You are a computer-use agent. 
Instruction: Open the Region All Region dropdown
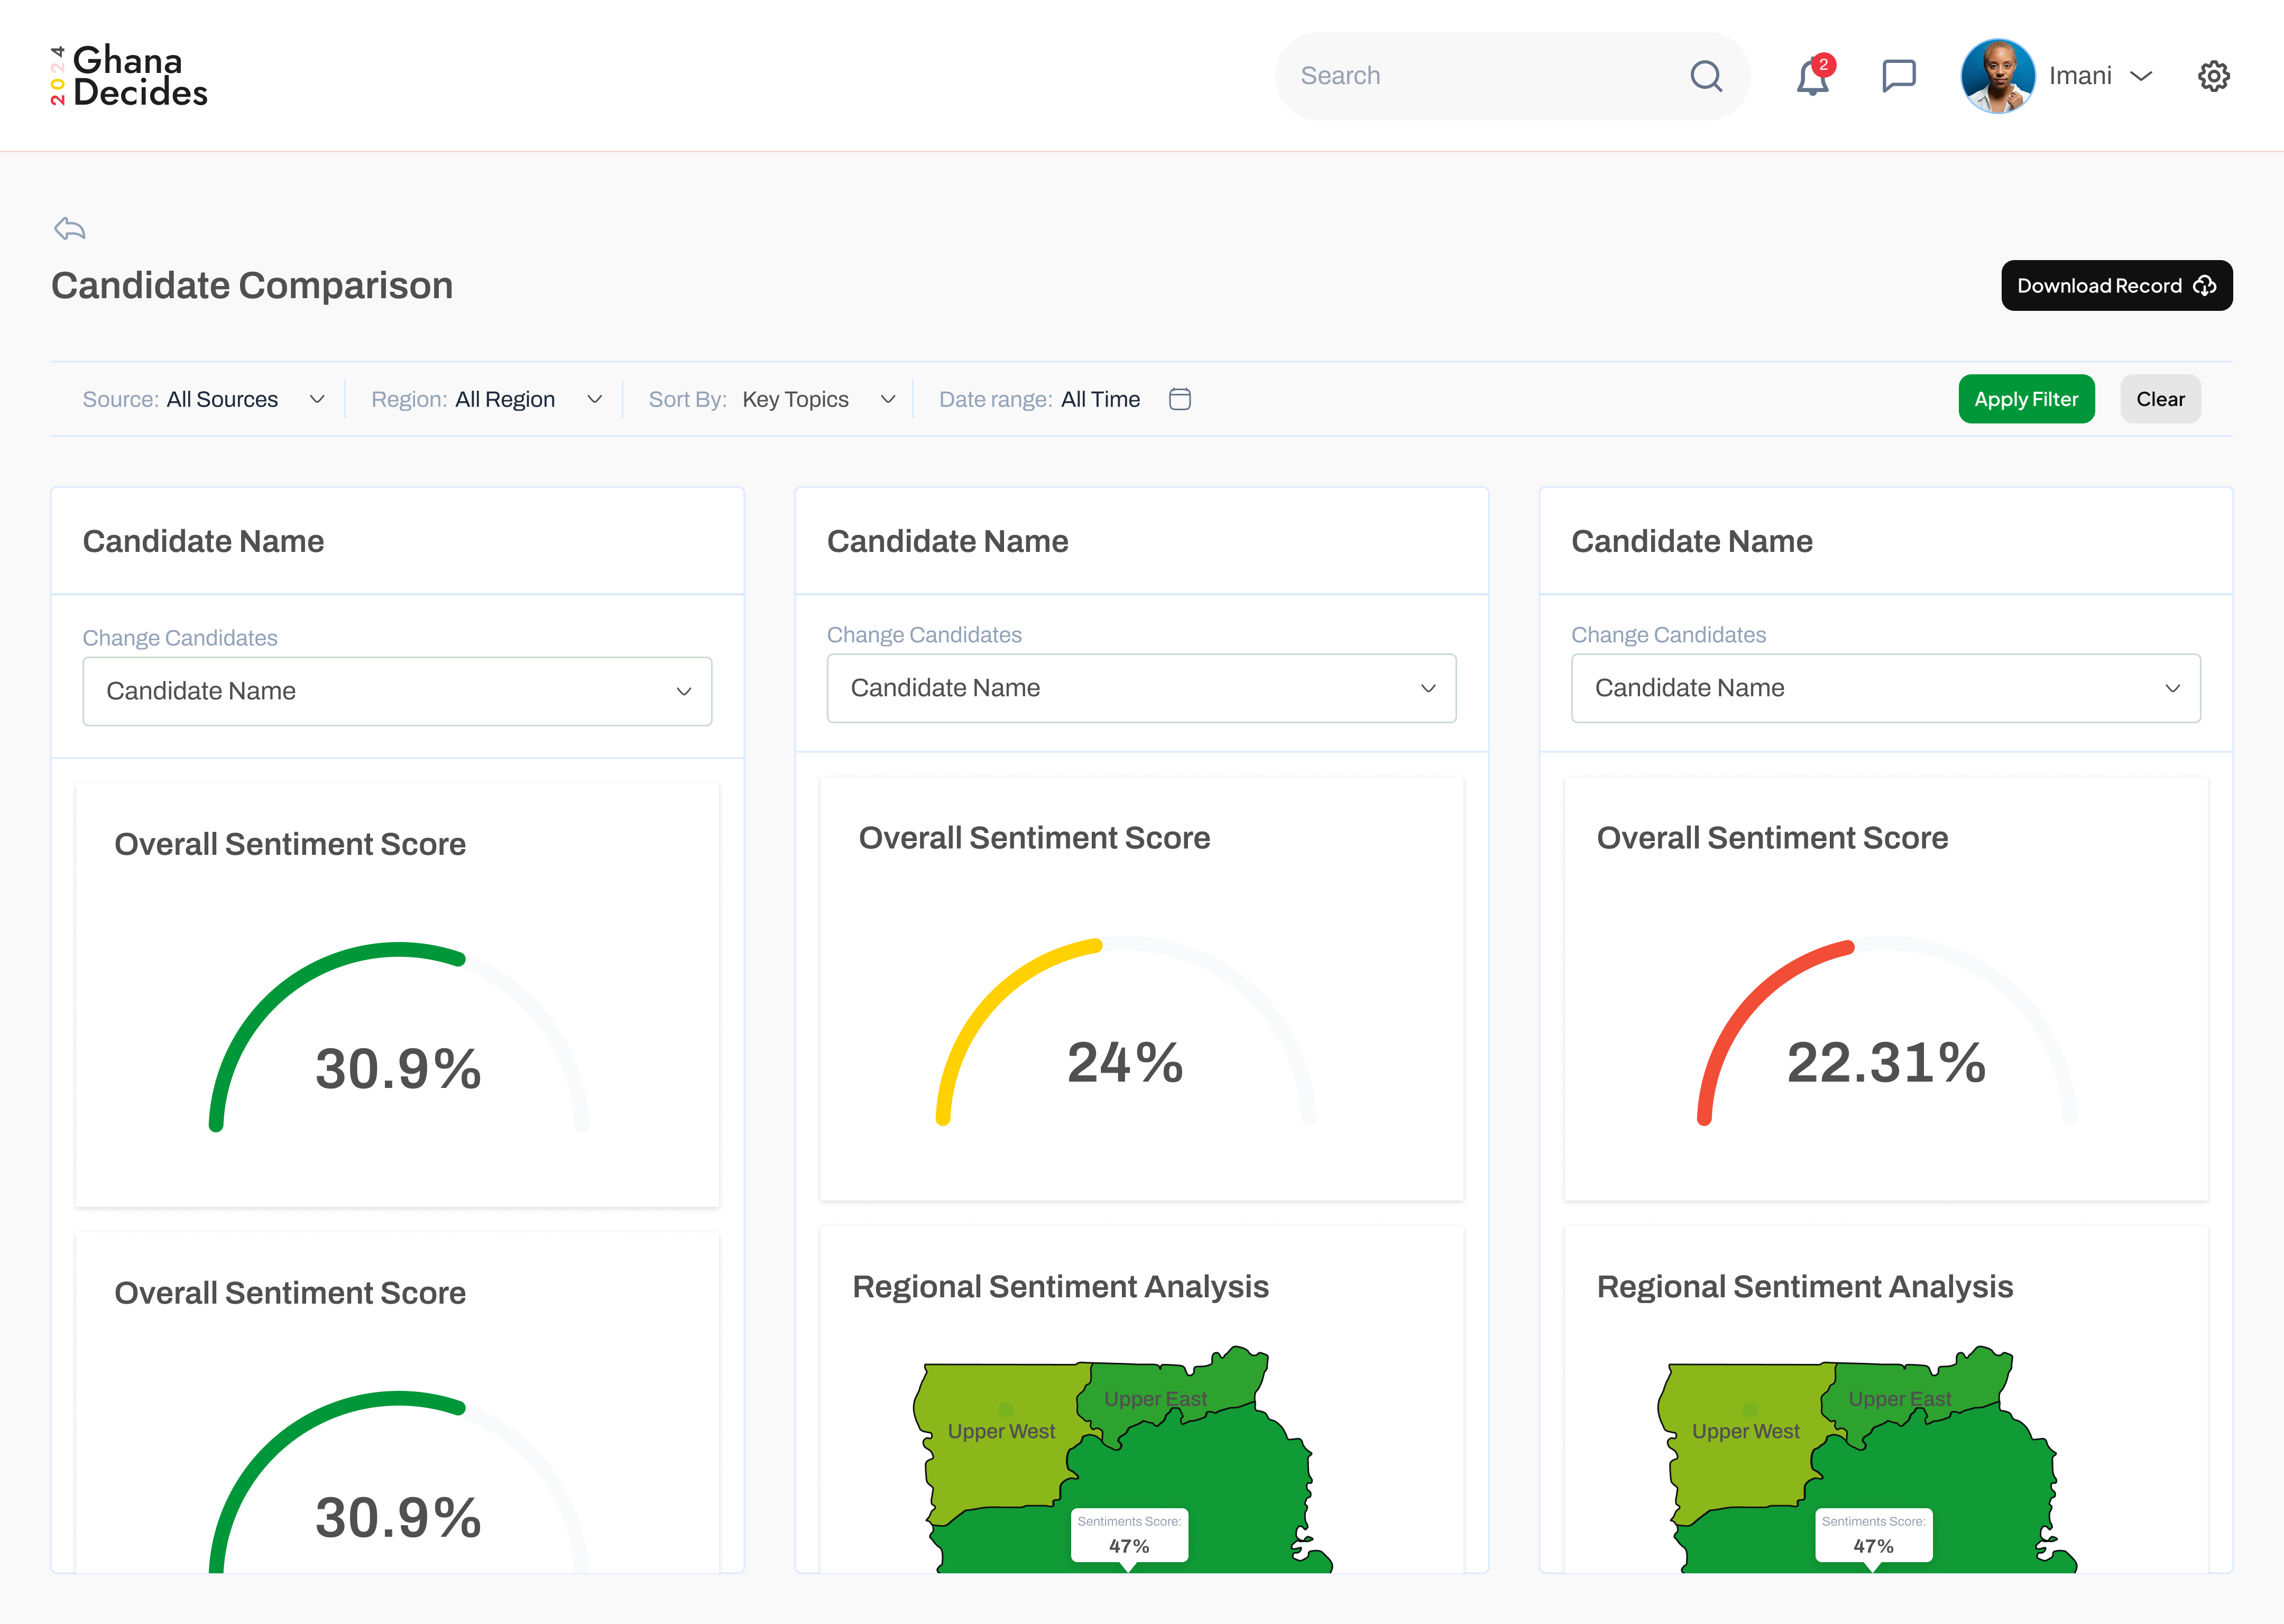[x=487, y=399]
